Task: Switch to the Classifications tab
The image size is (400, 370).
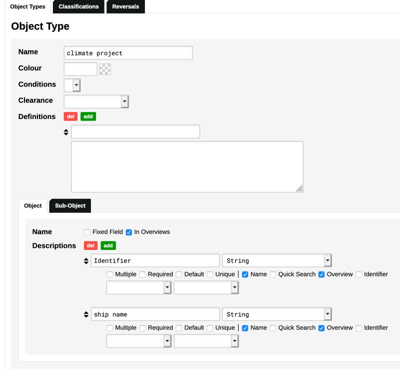Action: tap(78, 7)
